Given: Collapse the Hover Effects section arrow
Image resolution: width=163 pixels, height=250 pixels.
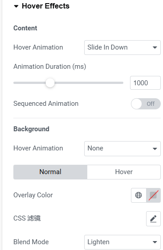Looking at the screenshot, I should pyautogui.click(x=16, y=6).
